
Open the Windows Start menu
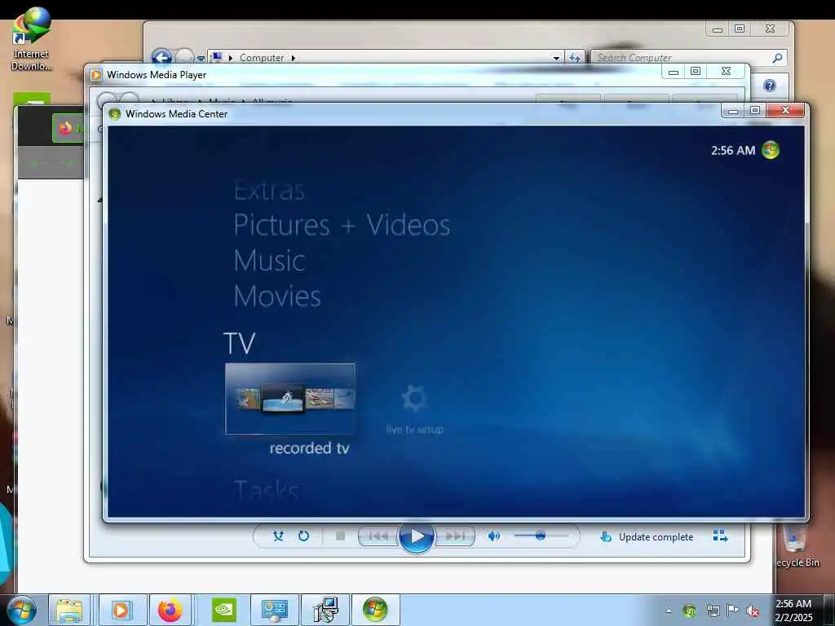(x=22, y=610)
